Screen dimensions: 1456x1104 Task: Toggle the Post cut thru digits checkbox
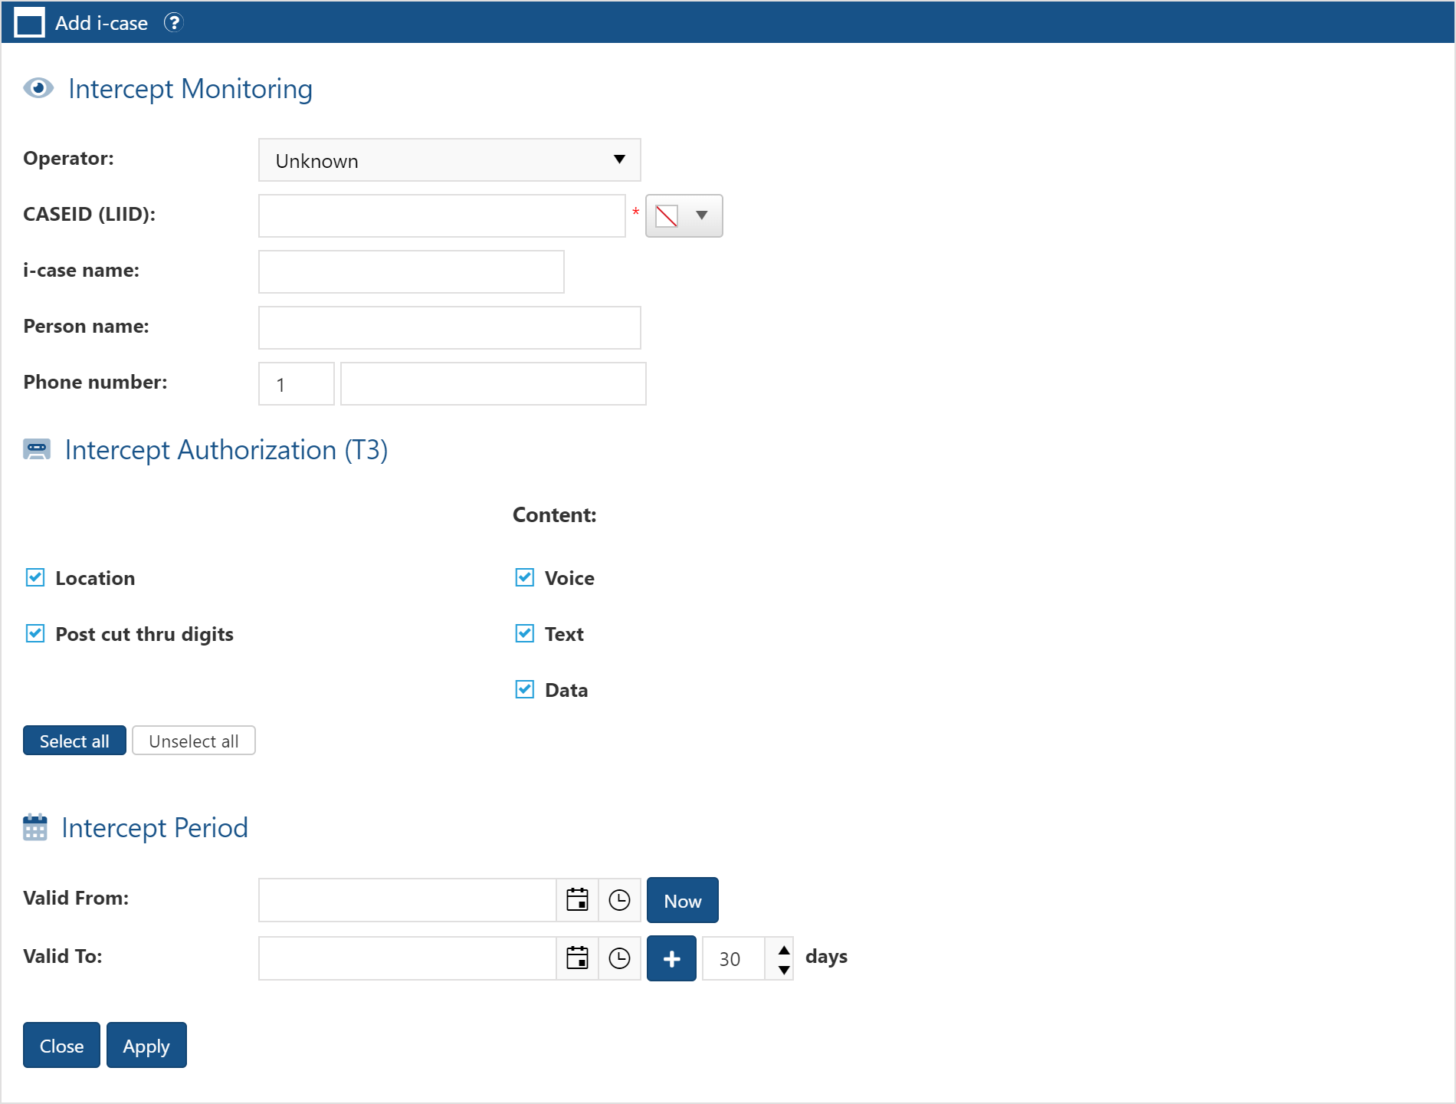pos(35,633)
